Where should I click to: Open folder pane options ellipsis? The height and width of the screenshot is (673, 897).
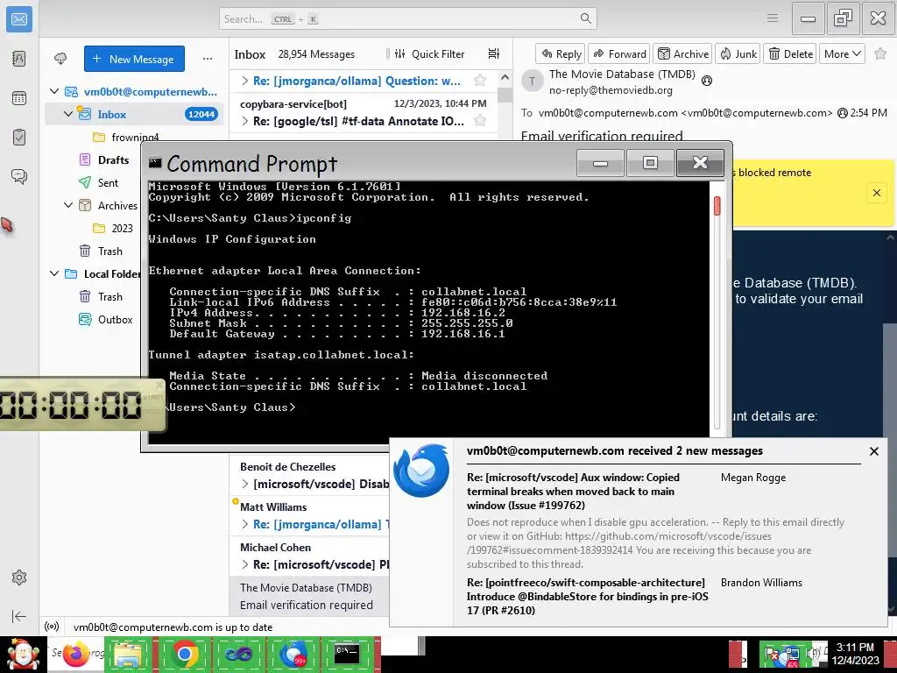208,59
